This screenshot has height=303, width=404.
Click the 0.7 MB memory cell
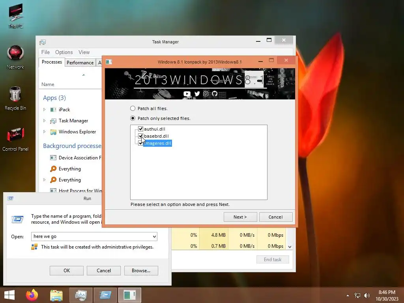(x=214, y=246)
